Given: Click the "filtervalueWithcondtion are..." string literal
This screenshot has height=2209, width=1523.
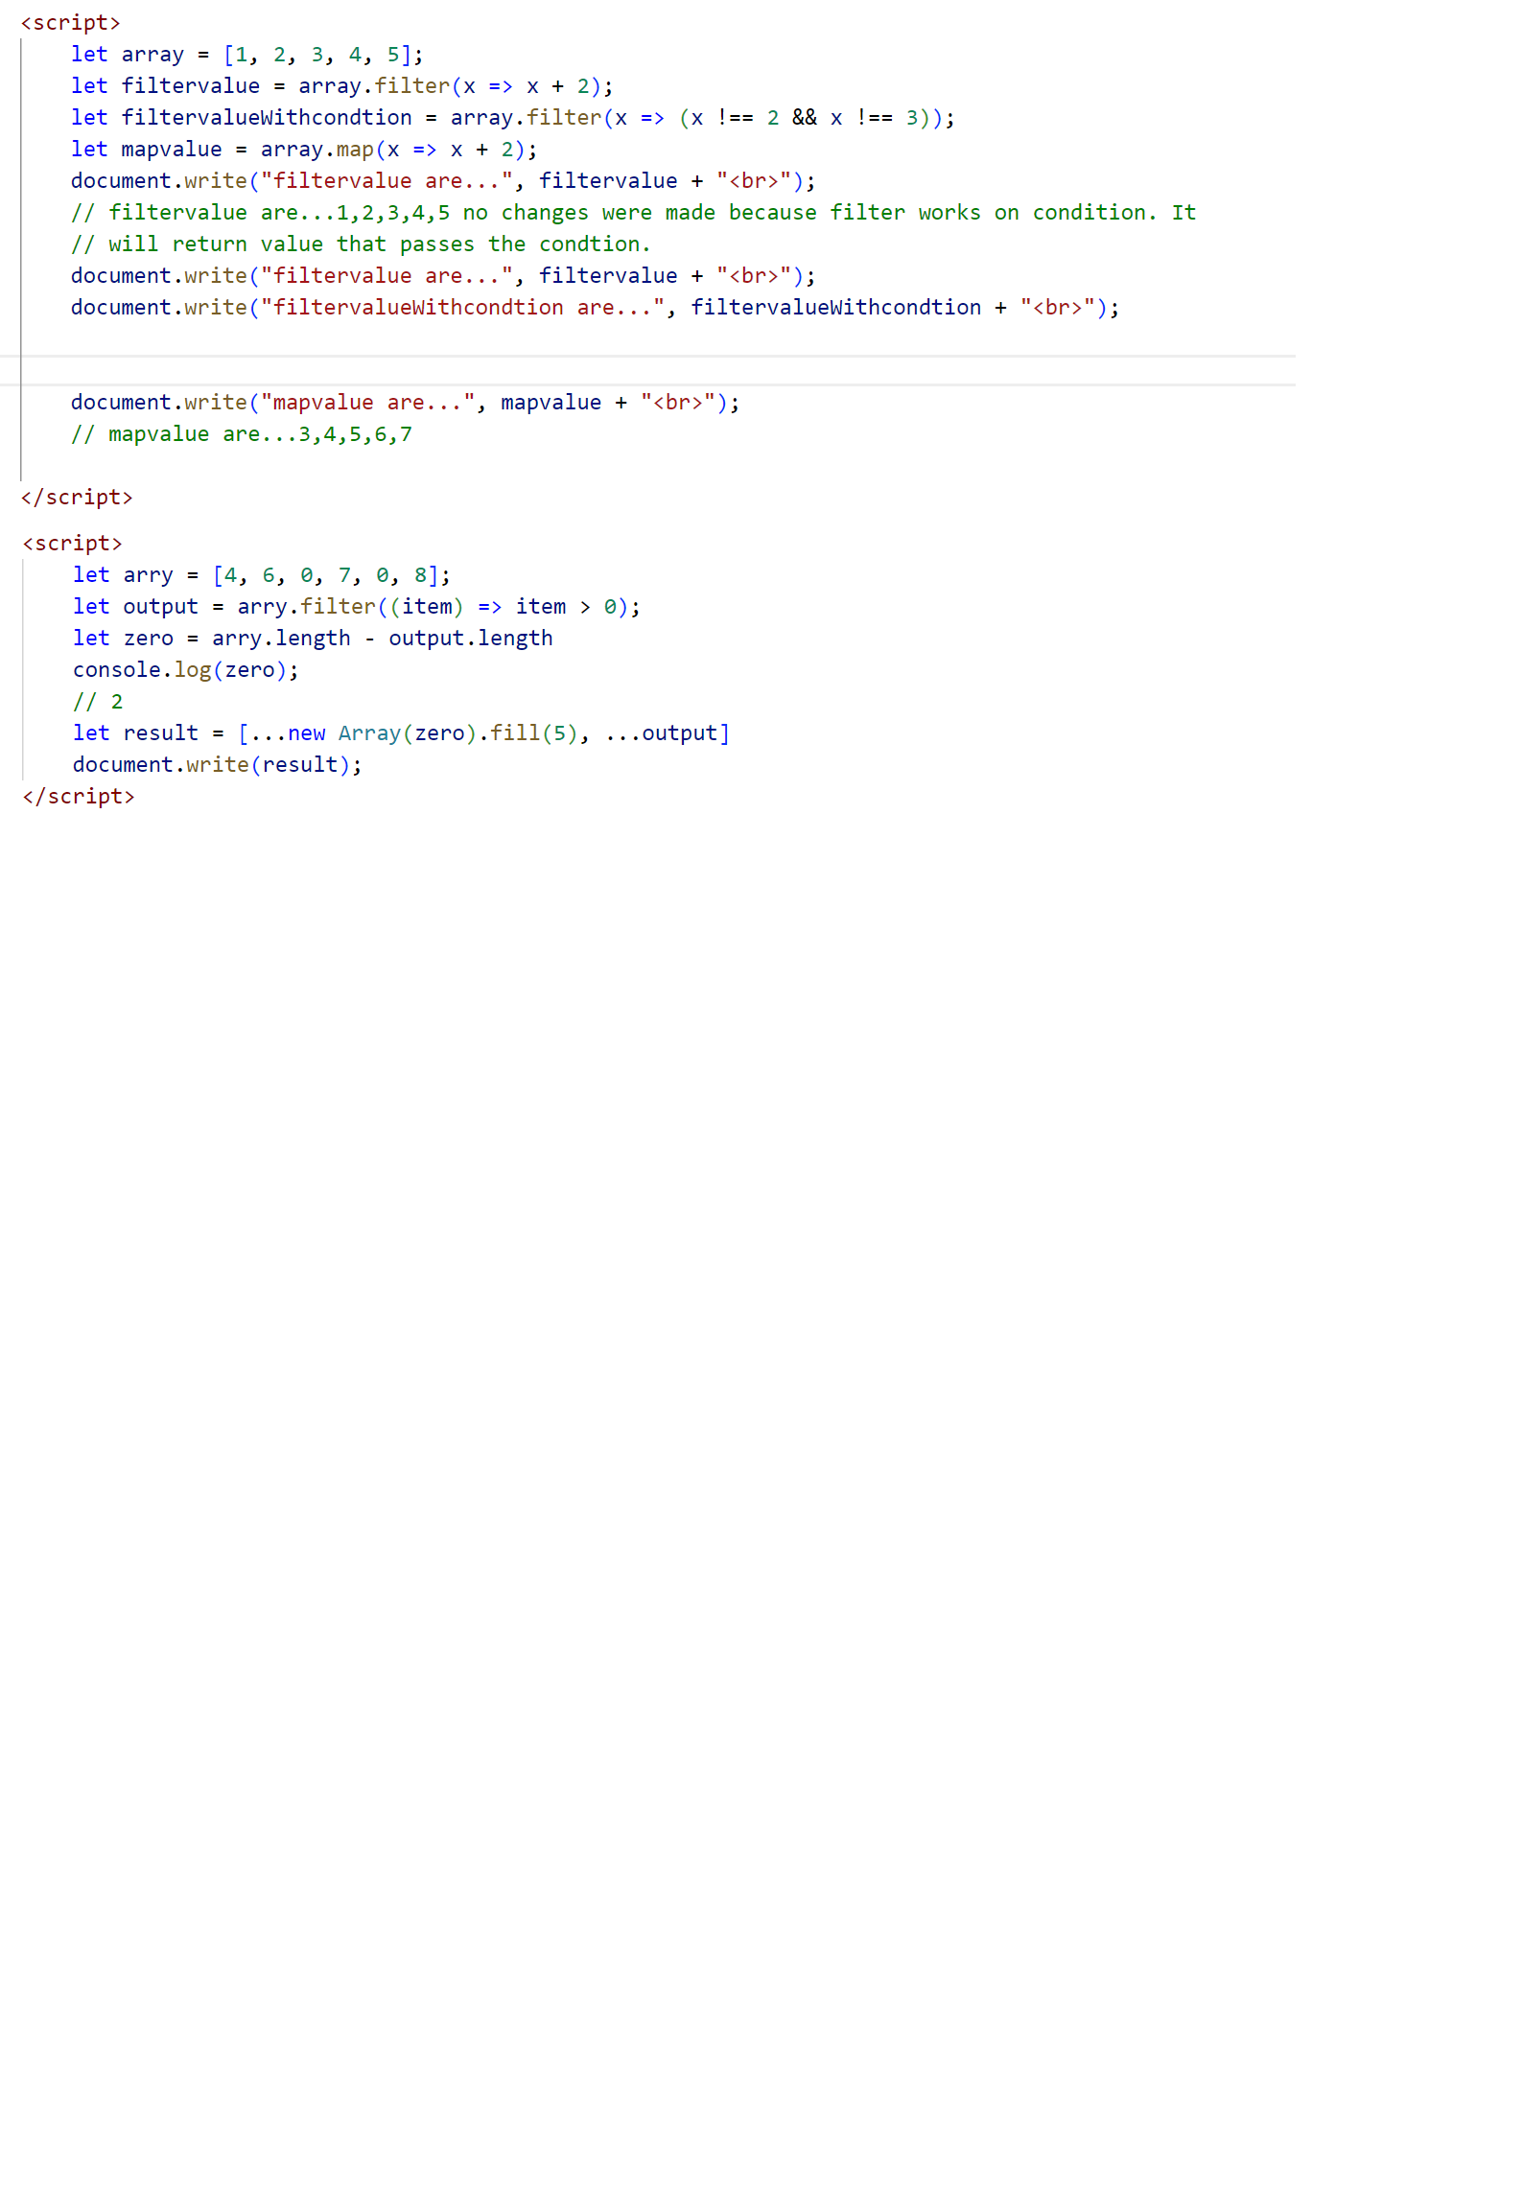Looking at the screenshot, I should tap(462, 308).
